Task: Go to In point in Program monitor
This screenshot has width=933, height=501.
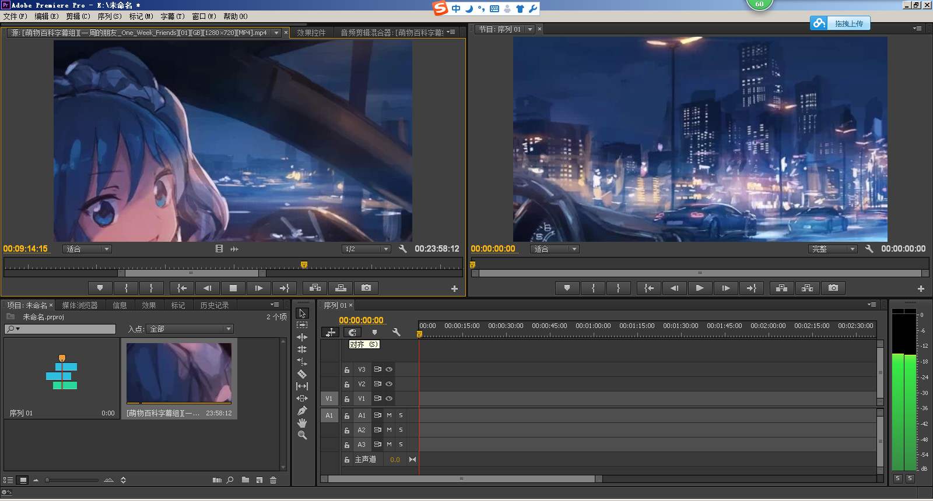Action: pos(648,288)
